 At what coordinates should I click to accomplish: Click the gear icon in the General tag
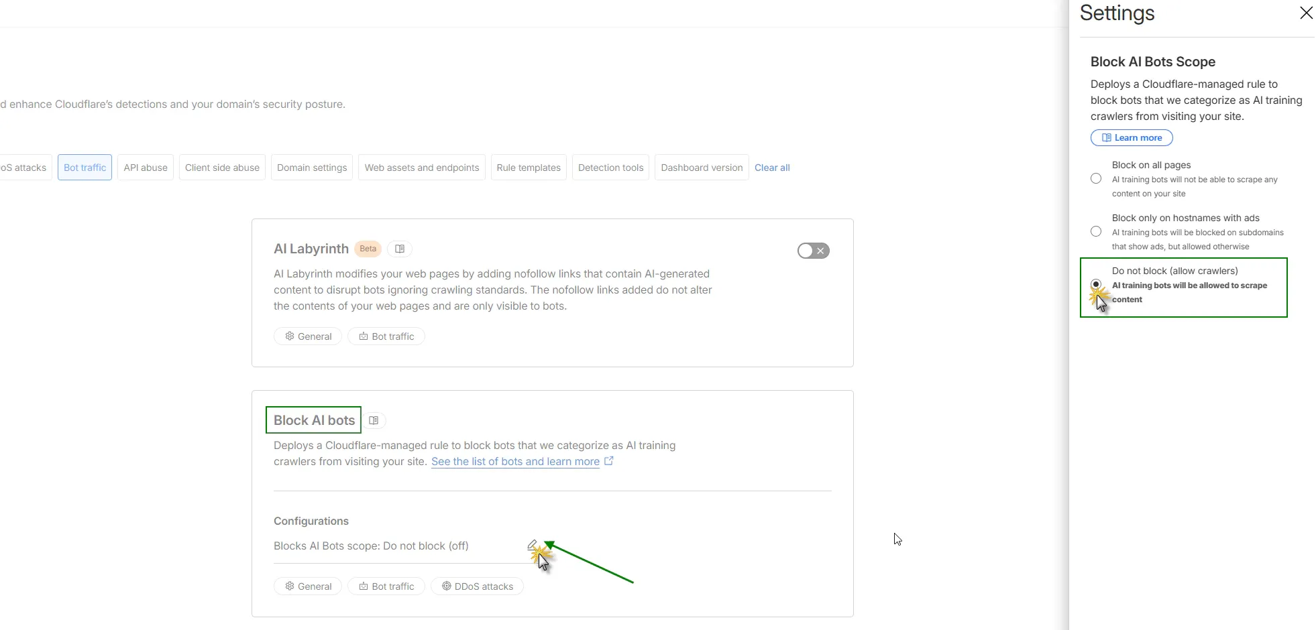[290, 586]
